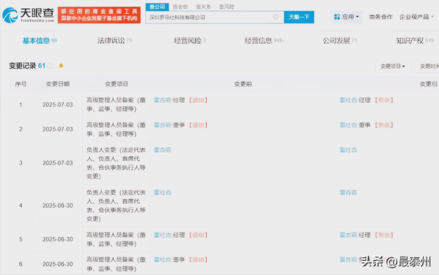The height and width of the screenshot is (275, 439).
Task: Open the 经营风险 section tab
Action: [189, 41]
